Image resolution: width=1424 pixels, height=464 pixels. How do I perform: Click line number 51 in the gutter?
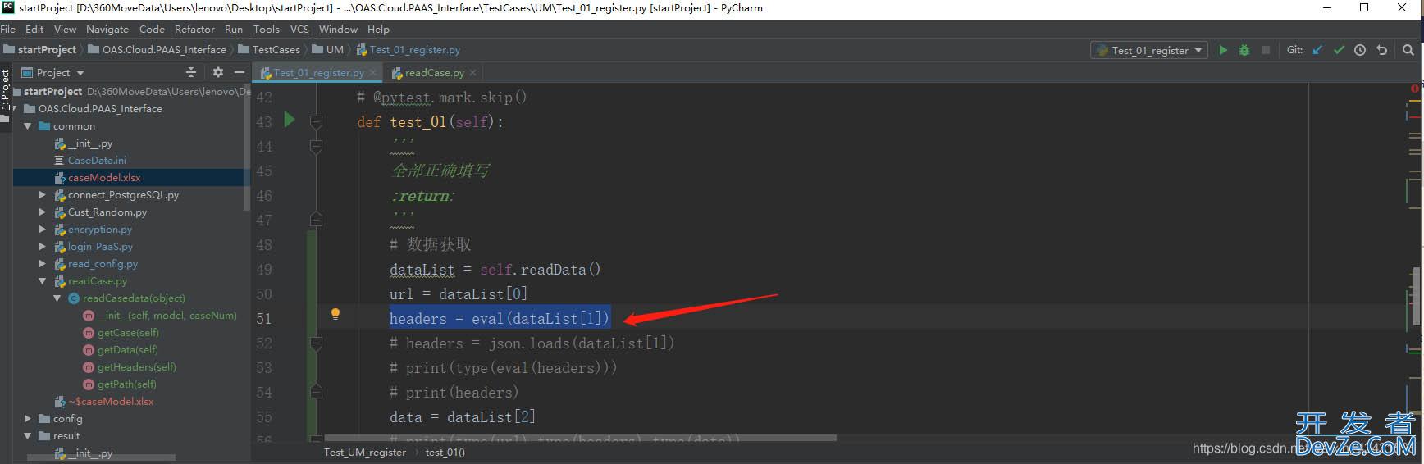point(263,319)
